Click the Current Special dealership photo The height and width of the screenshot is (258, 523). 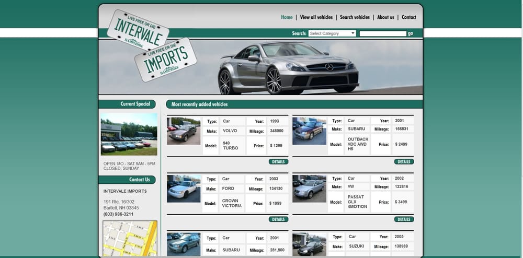click(x=129, y=134)
